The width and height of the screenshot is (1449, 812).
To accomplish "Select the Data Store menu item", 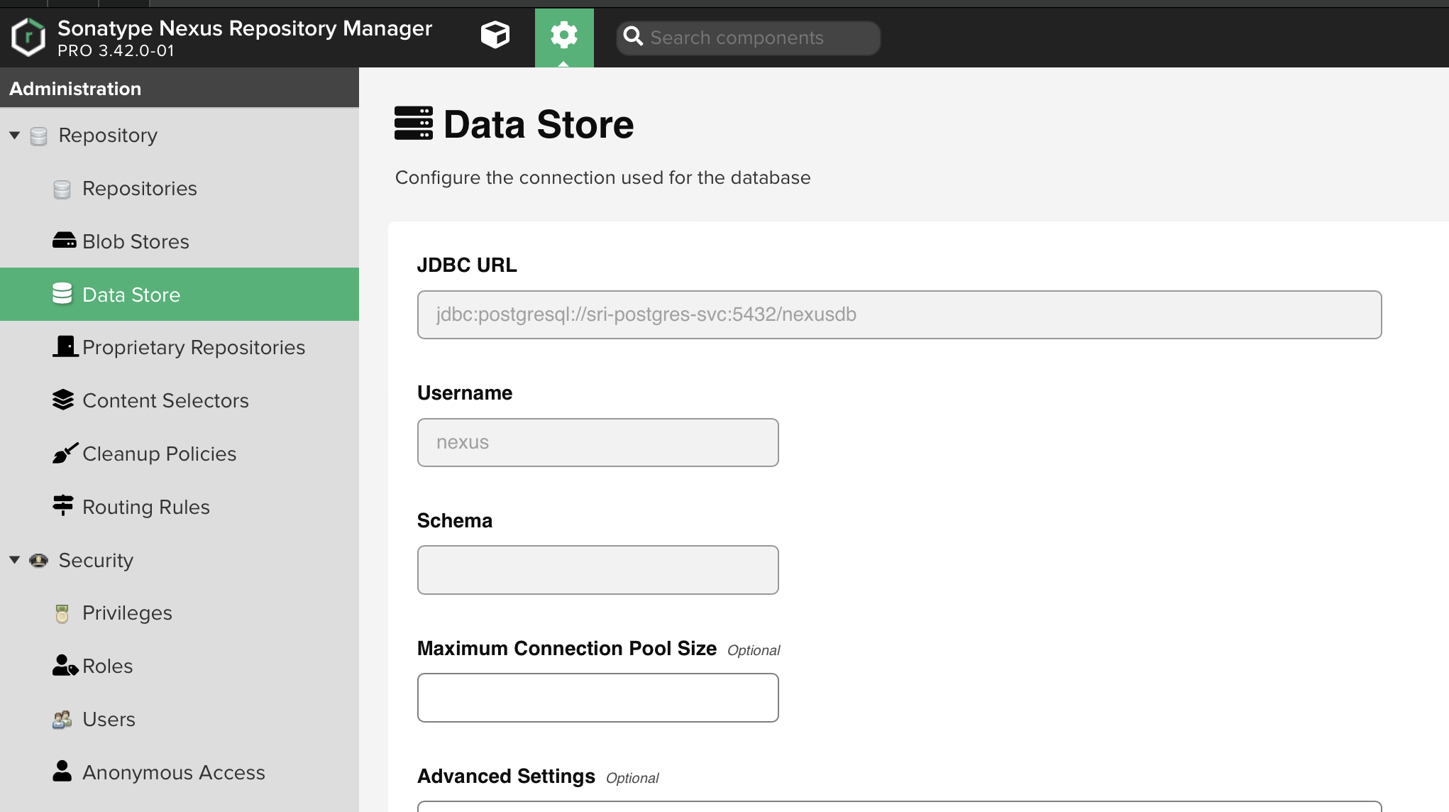I will 131,295.
